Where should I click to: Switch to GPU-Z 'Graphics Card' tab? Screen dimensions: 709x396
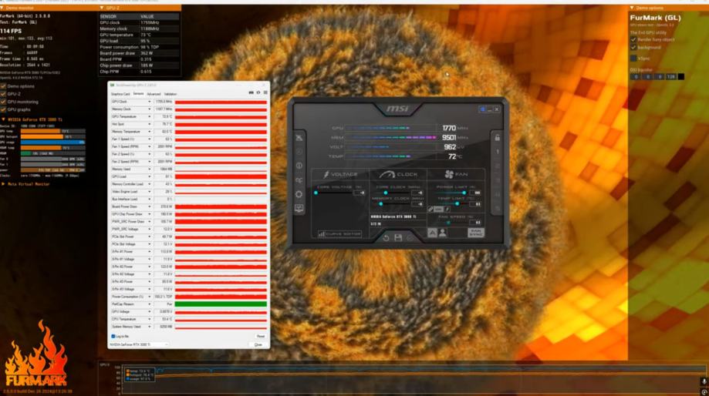(120, 94)
